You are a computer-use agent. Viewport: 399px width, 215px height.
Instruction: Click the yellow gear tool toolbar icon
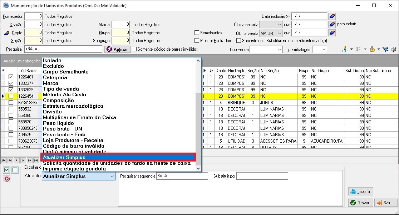(x=372, y=49)
